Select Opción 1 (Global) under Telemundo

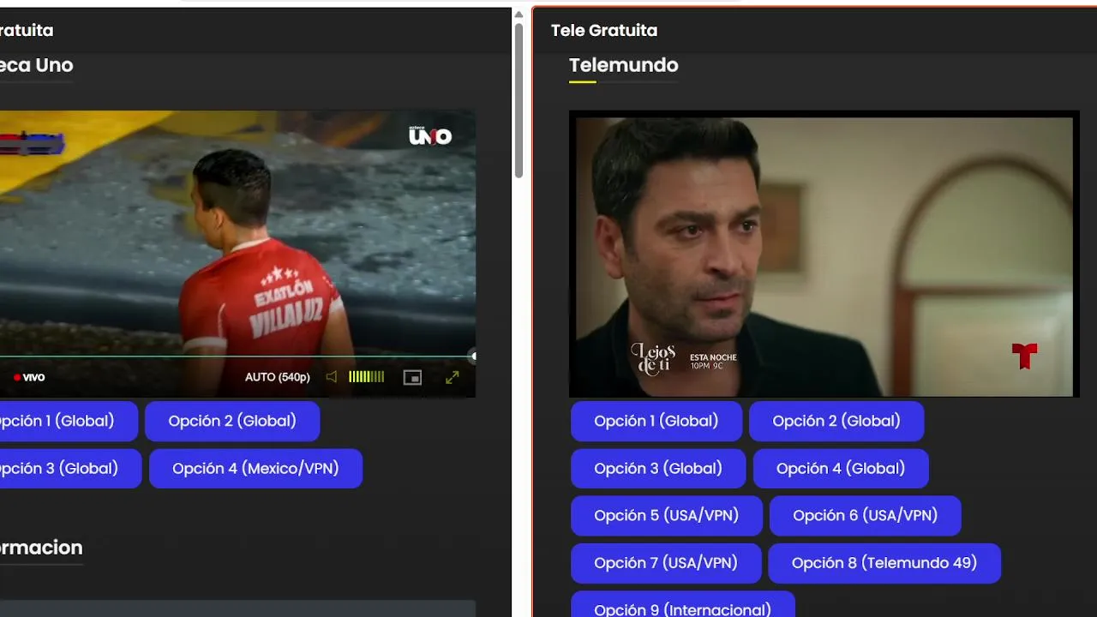pyautogui.click(x=656, y=421)
